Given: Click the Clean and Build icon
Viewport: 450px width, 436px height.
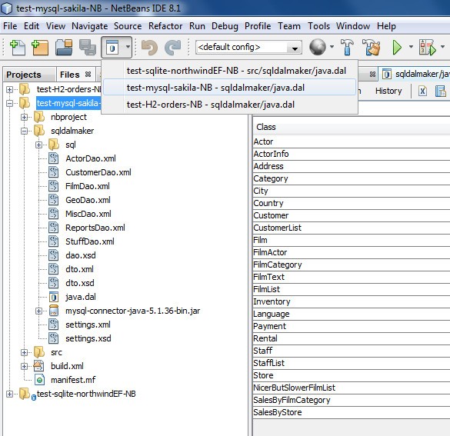Looking at the screenshot, I should (x=371, y=48).
